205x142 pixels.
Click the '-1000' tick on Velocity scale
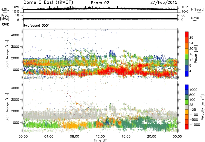[x=195, y=125]
